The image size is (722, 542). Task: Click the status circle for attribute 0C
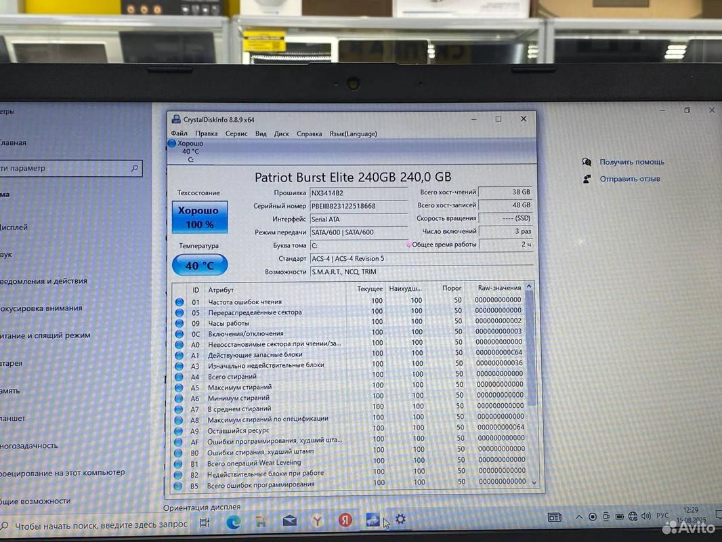pyautogui.click(x=179, y=334)
